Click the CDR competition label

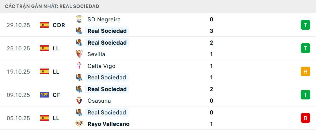click(59, 25)
